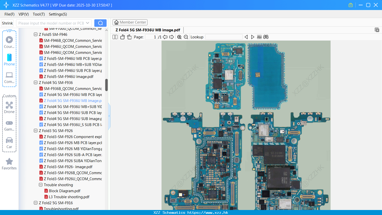
Task: Click the Member Center button
Action: tap(130, 22)
